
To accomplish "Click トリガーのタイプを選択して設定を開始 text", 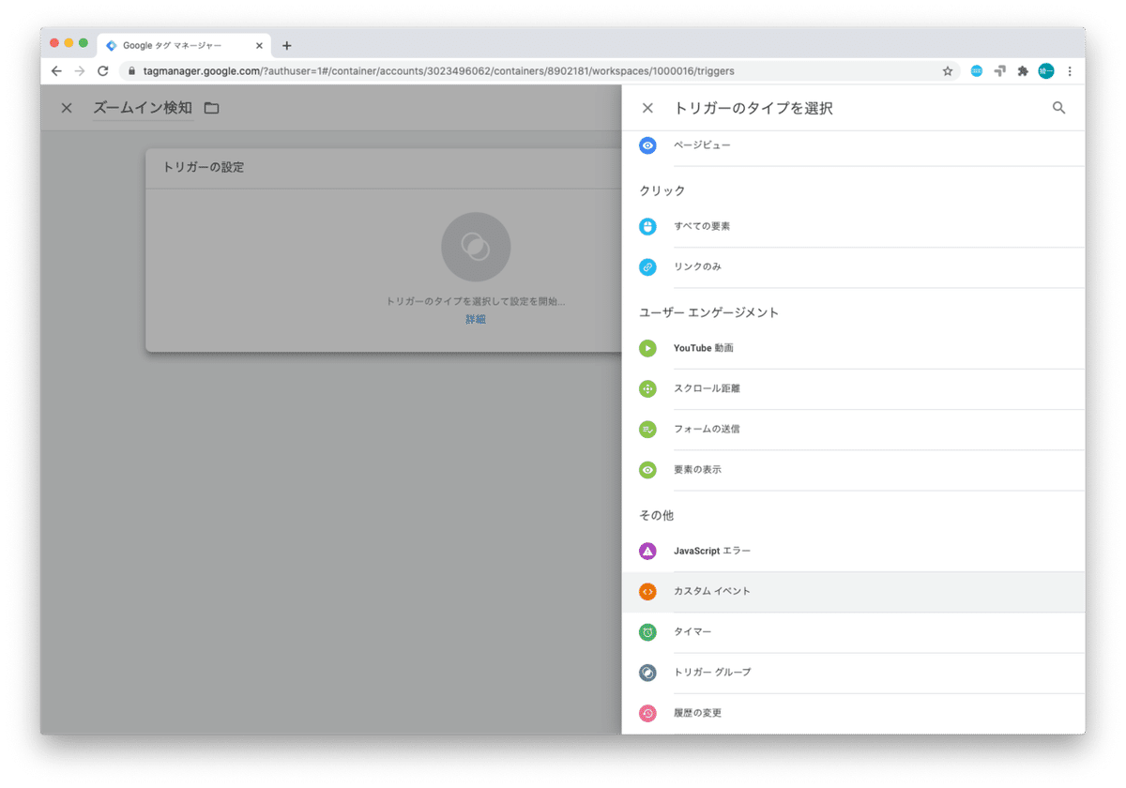I will 476,302.
